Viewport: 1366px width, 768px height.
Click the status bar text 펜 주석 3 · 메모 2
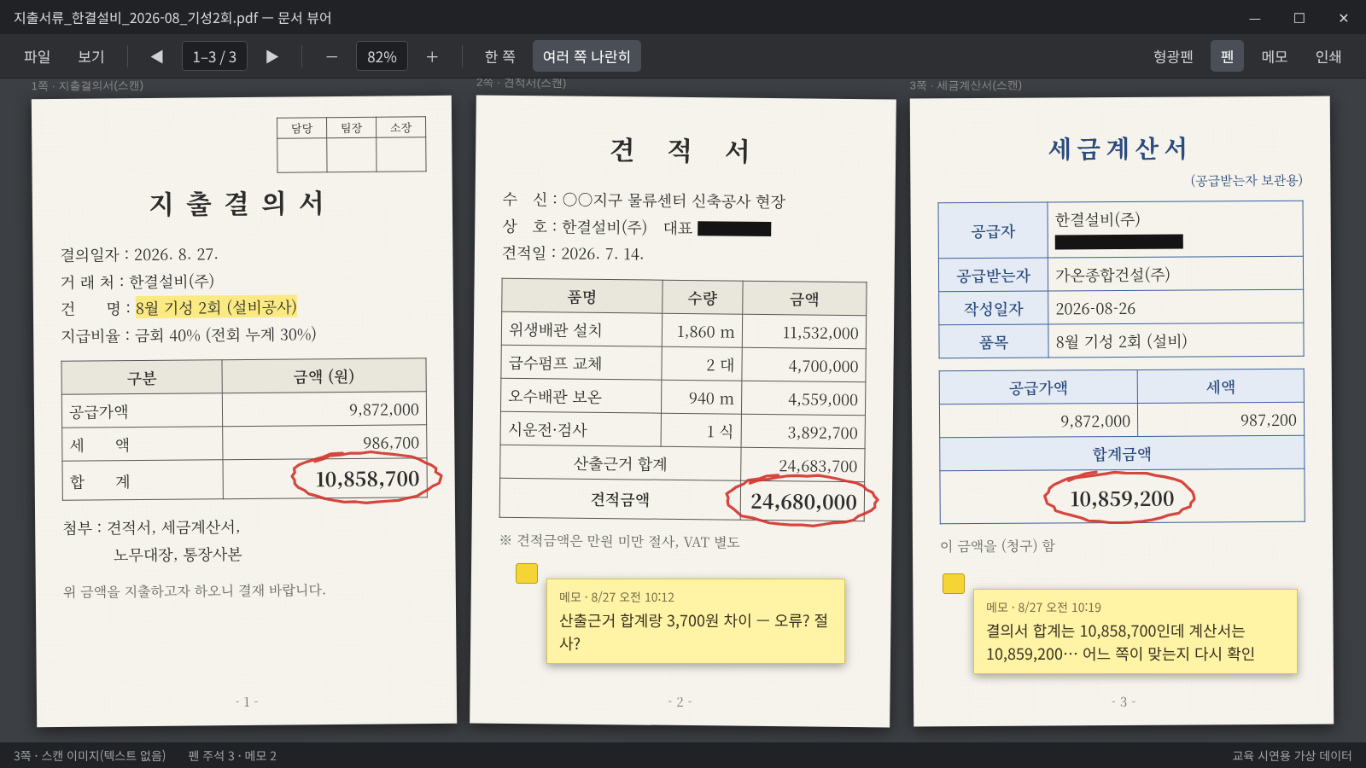(x=232, y=756)
